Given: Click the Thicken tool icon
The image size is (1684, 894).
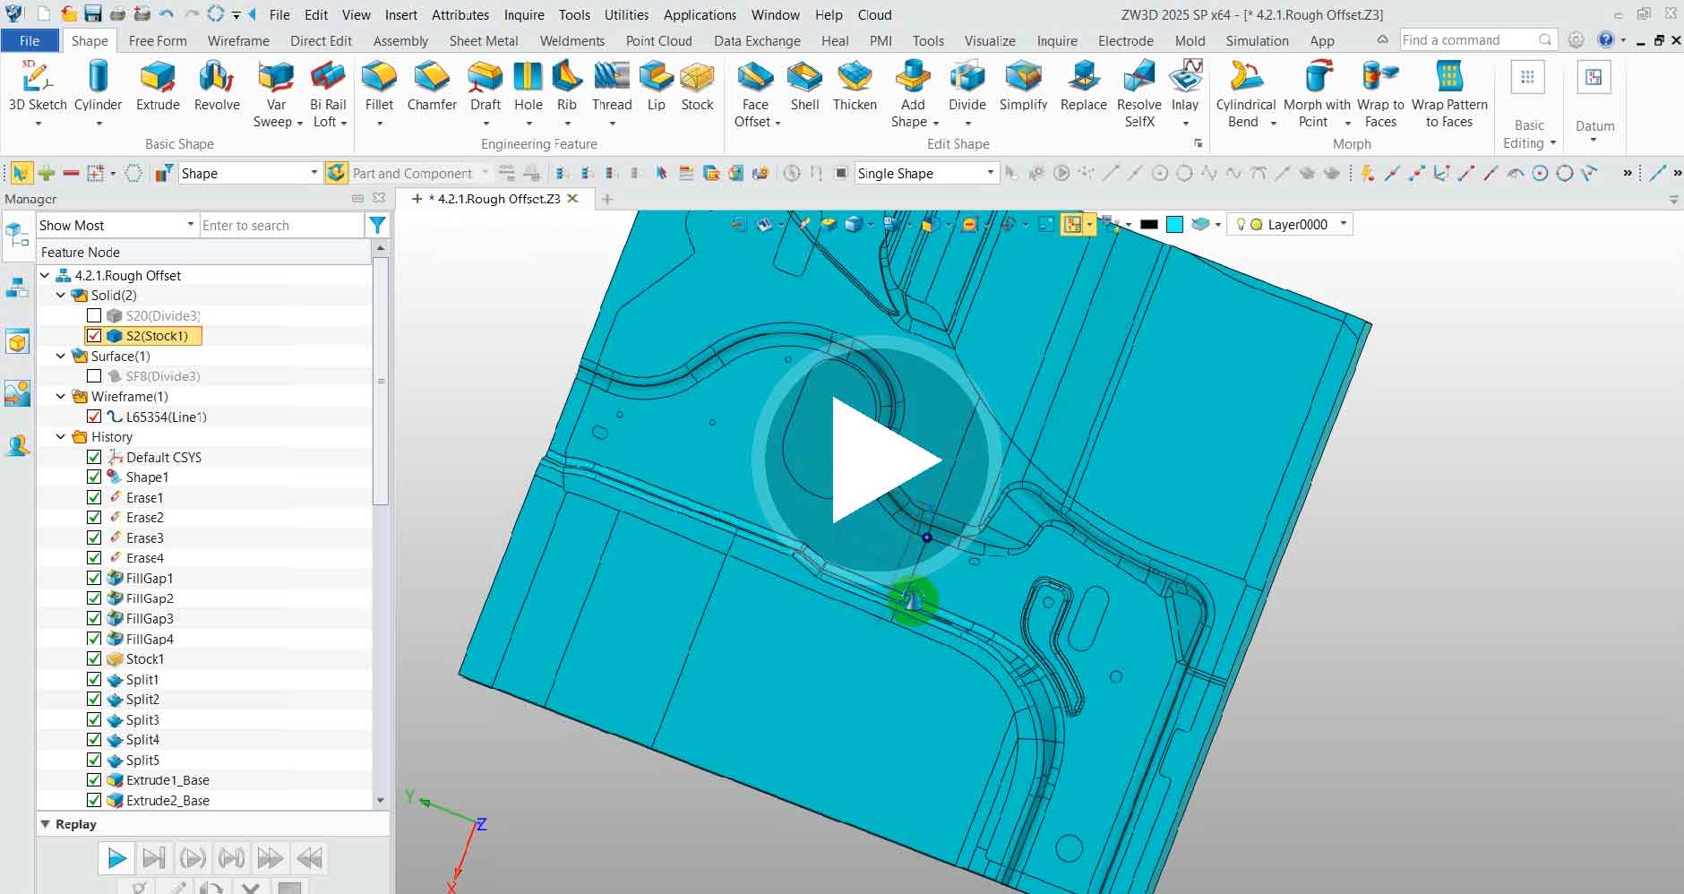Looking at the screenshot, I should coord(855,87).
